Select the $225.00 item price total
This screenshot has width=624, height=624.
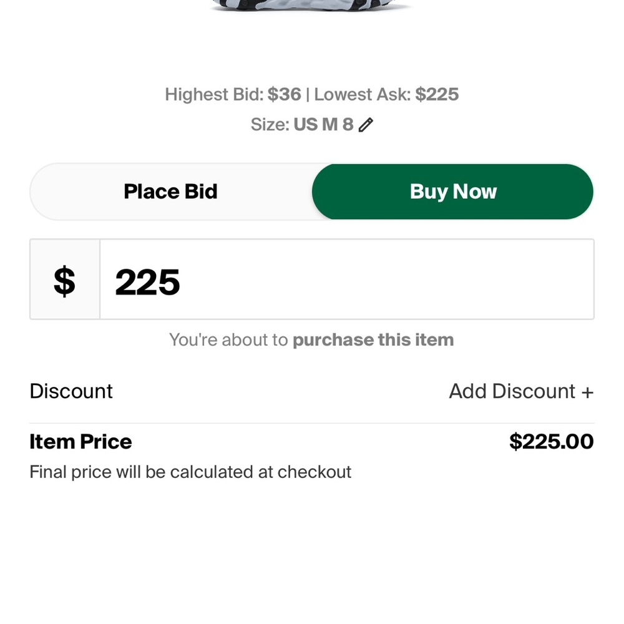[551, 442]
